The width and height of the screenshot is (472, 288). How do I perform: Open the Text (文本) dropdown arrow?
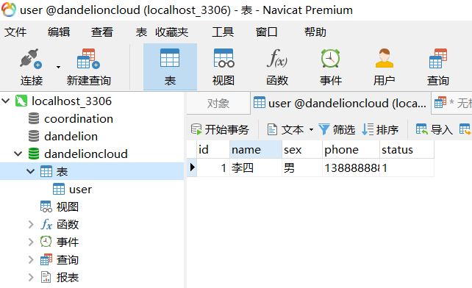point(311,130)
